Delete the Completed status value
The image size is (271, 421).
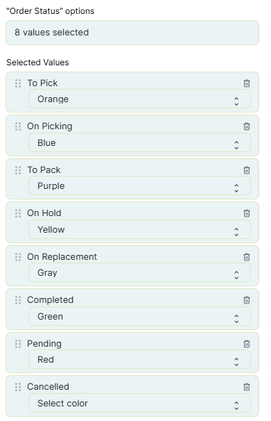click(247, 300)
